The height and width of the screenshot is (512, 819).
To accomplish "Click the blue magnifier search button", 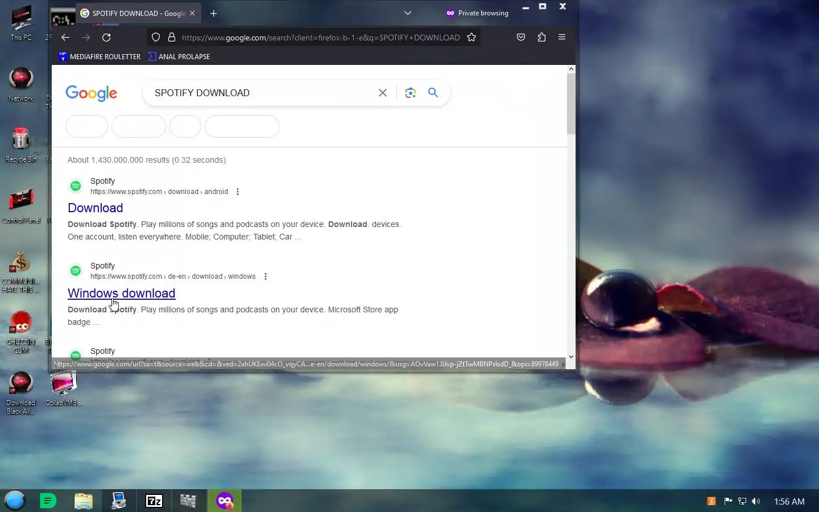I will (x=433, y=93).
